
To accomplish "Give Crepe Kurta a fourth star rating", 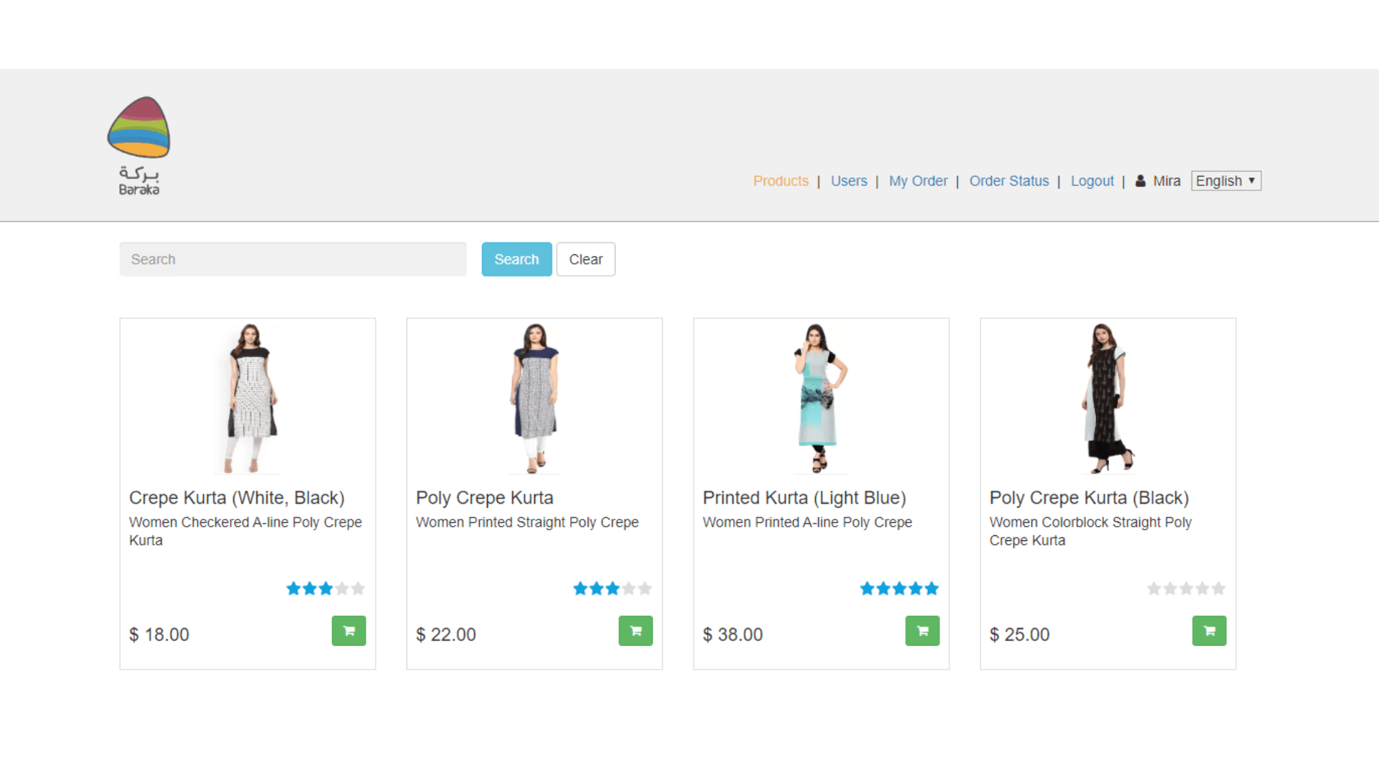I will click(x=342, y=588).
